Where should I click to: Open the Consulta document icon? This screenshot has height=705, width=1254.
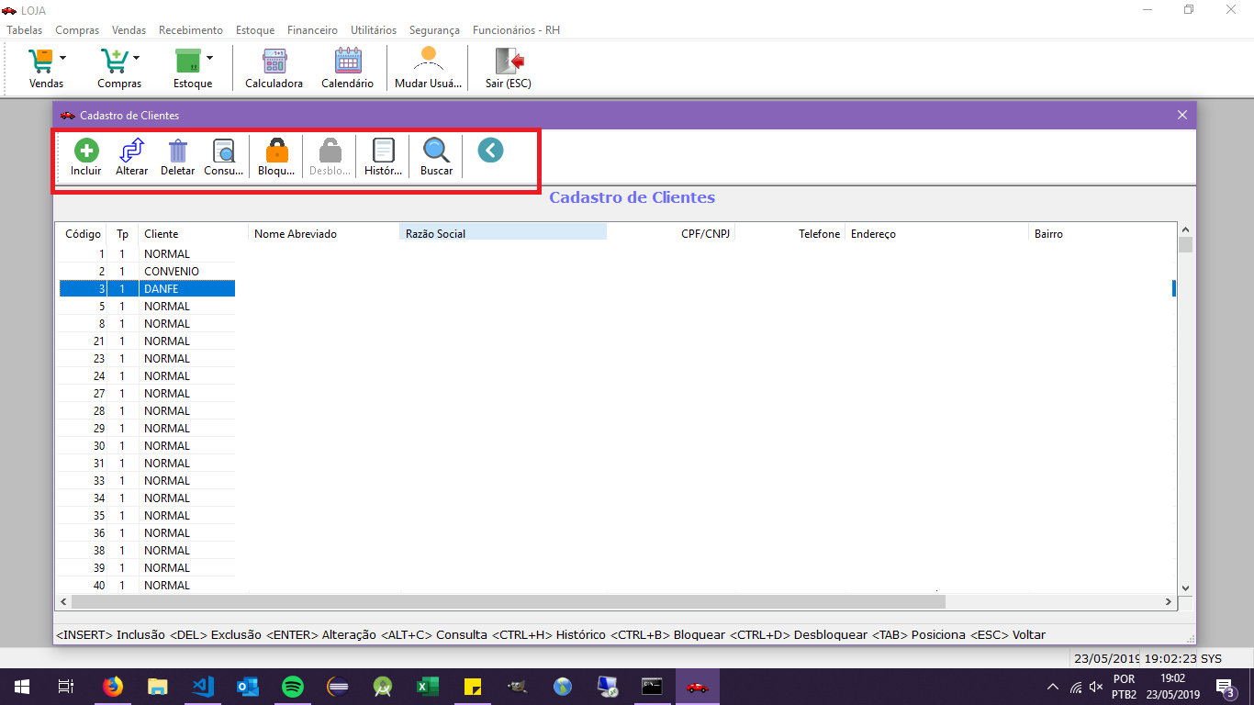point(223,151)
